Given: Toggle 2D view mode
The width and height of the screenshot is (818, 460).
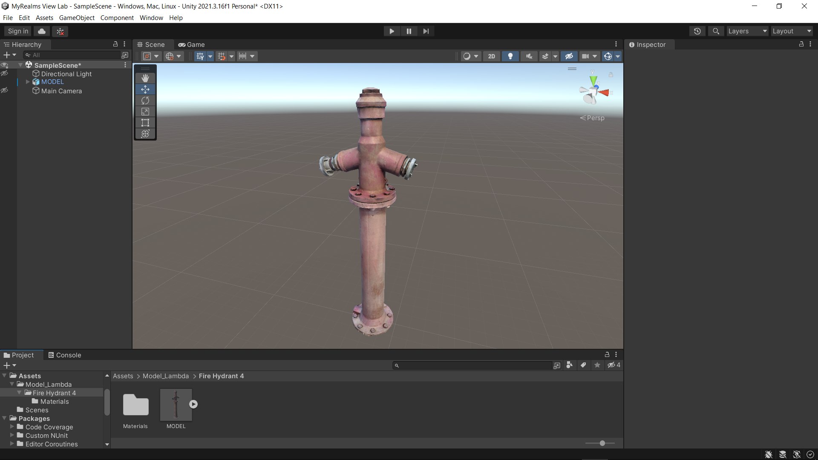Looking at the screenshot, I should pyautogui.click(x=492, y=56).
